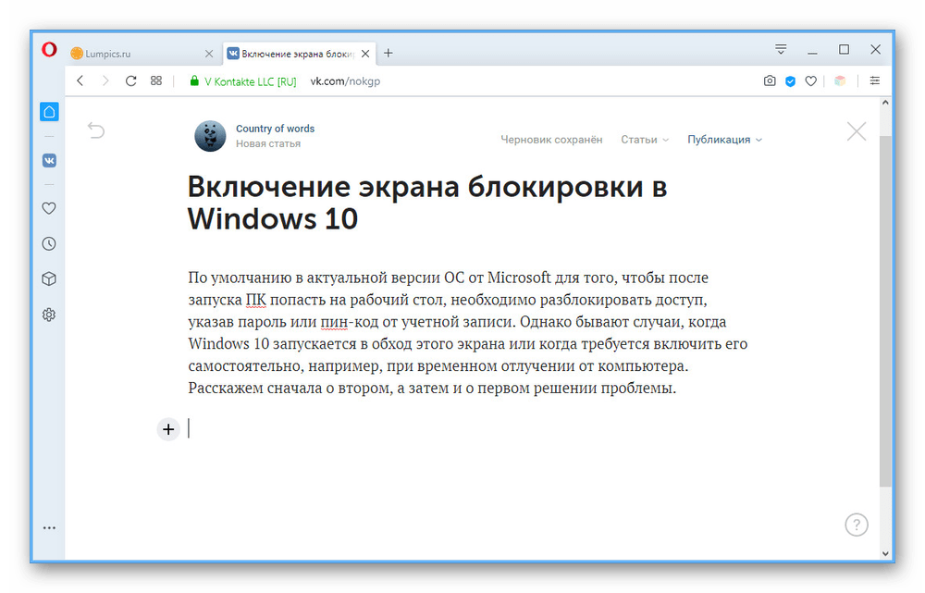Close the article editor with X
Image resolution: width=925 pixels, height=593 pixels.
pos(857,131)
